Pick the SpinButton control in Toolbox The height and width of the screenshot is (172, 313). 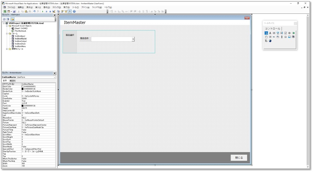pyautogui.click(x=286, y=37)
